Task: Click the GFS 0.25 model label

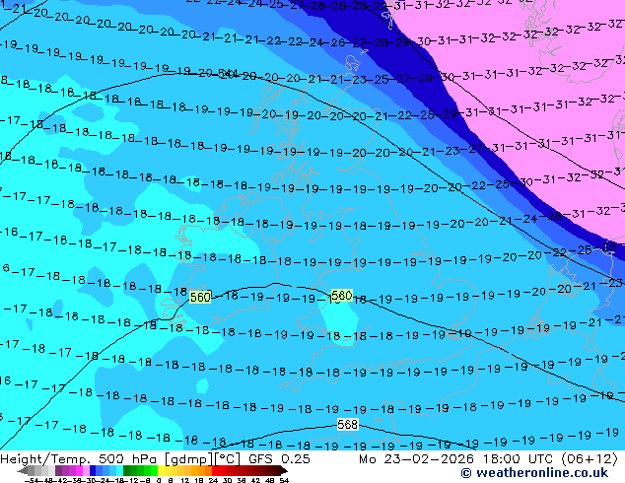Action: click(279, 459)
